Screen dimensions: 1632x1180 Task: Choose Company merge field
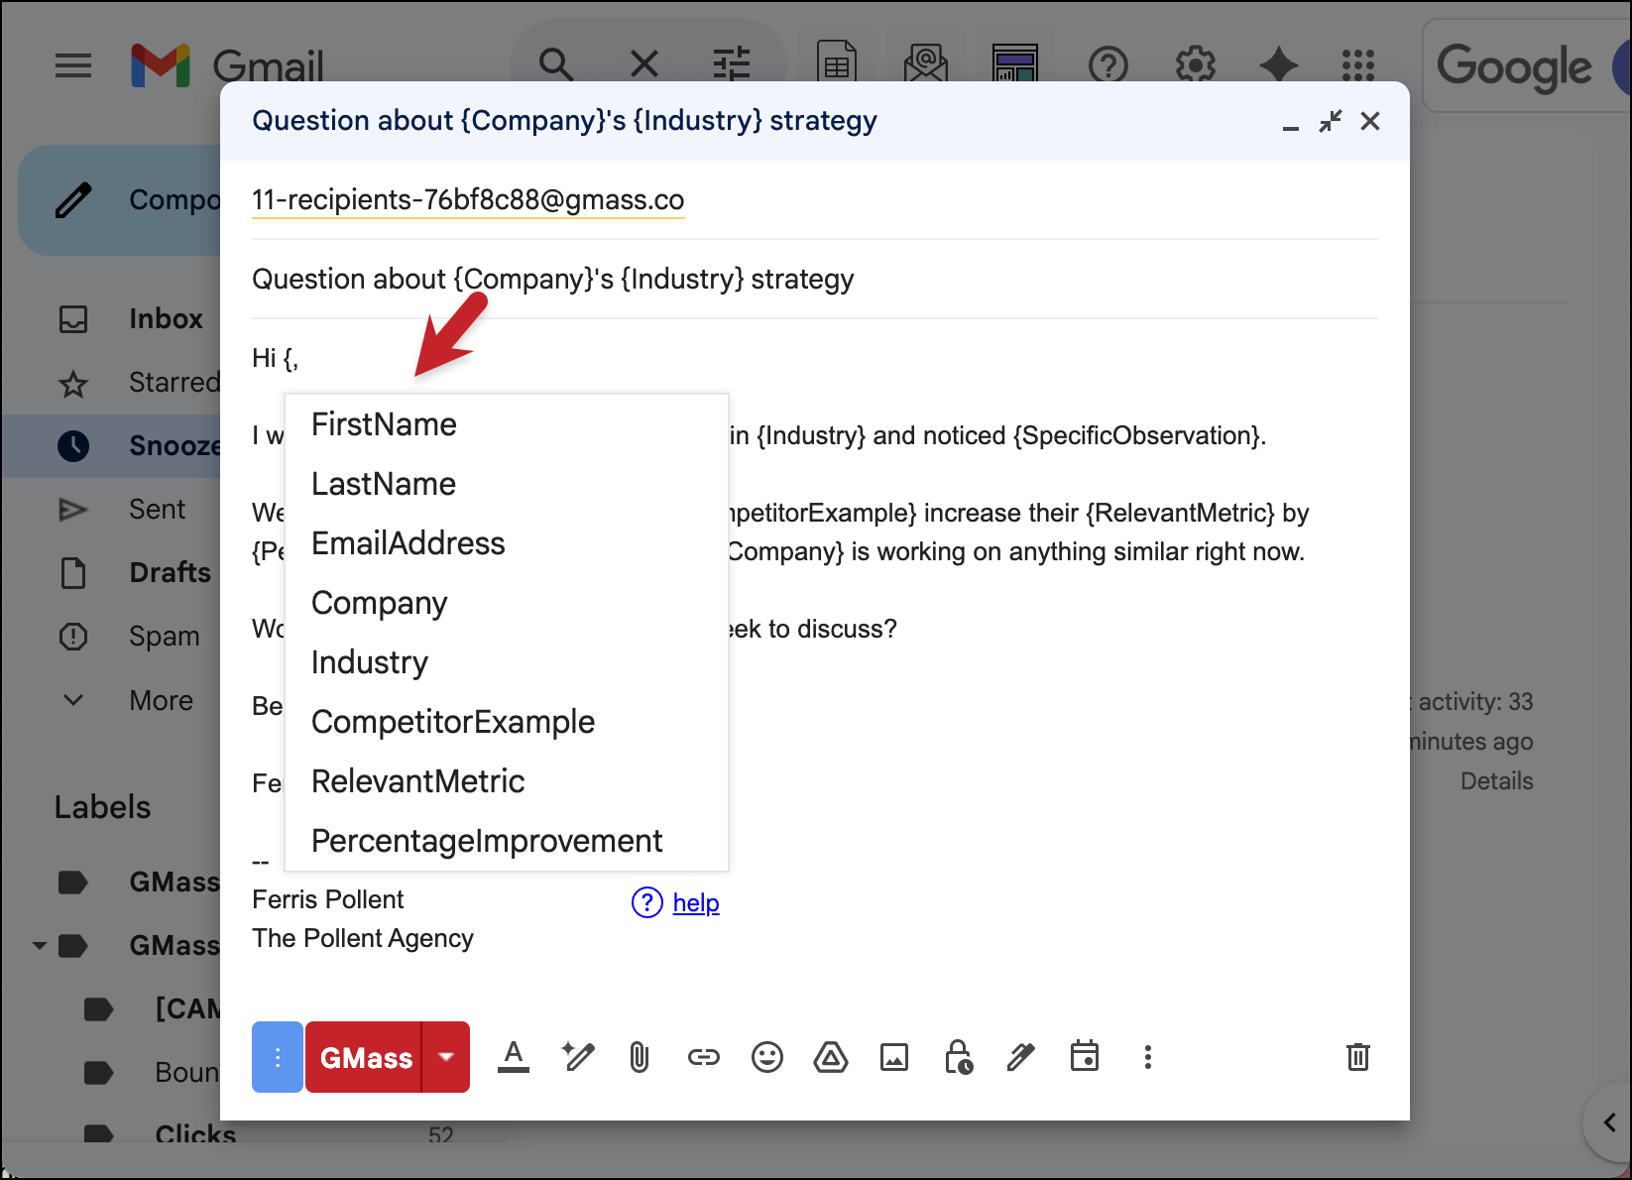tap(507, 603)
